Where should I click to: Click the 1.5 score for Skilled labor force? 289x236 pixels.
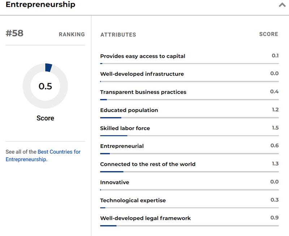click(x=275, y=128)
